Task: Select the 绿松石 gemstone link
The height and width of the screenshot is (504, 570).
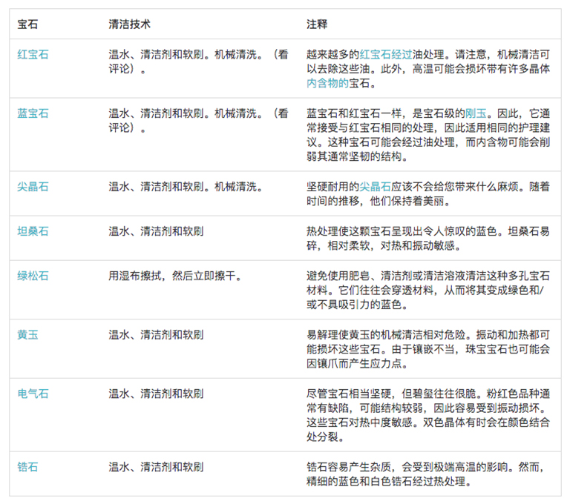Action: pyautogui.click(x=33, y=276)
